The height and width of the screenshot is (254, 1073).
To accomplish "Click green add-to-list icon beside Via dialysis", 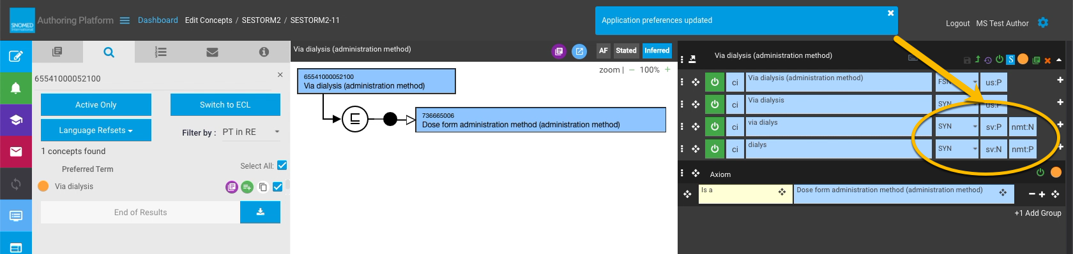I will [x=247, y=187].
